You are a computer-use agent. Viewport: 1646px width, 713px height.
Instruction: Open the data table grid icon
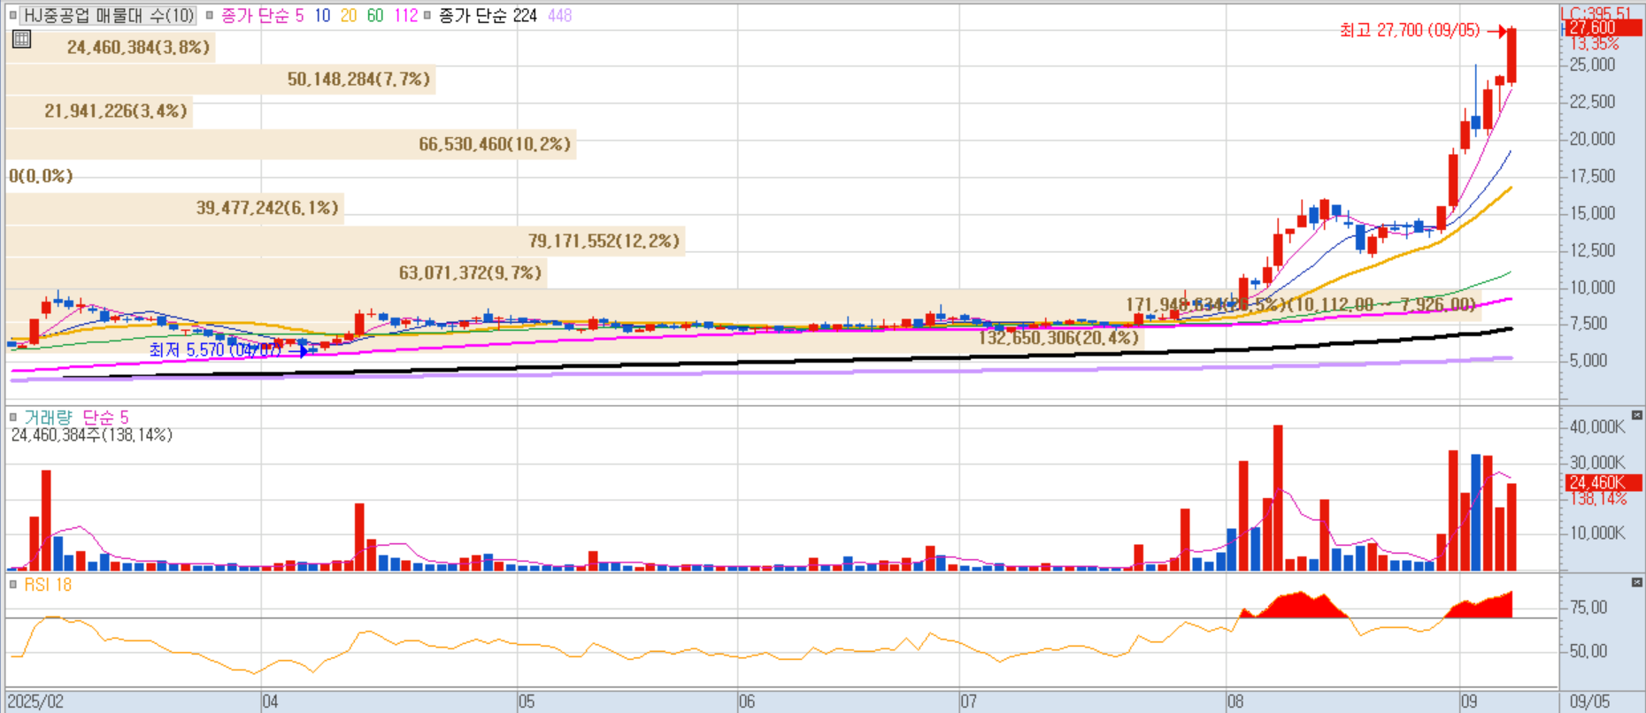pyautogui.click(x=22, y=39)
